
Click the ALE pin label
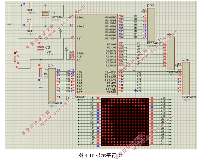click(x=79, y=57)
